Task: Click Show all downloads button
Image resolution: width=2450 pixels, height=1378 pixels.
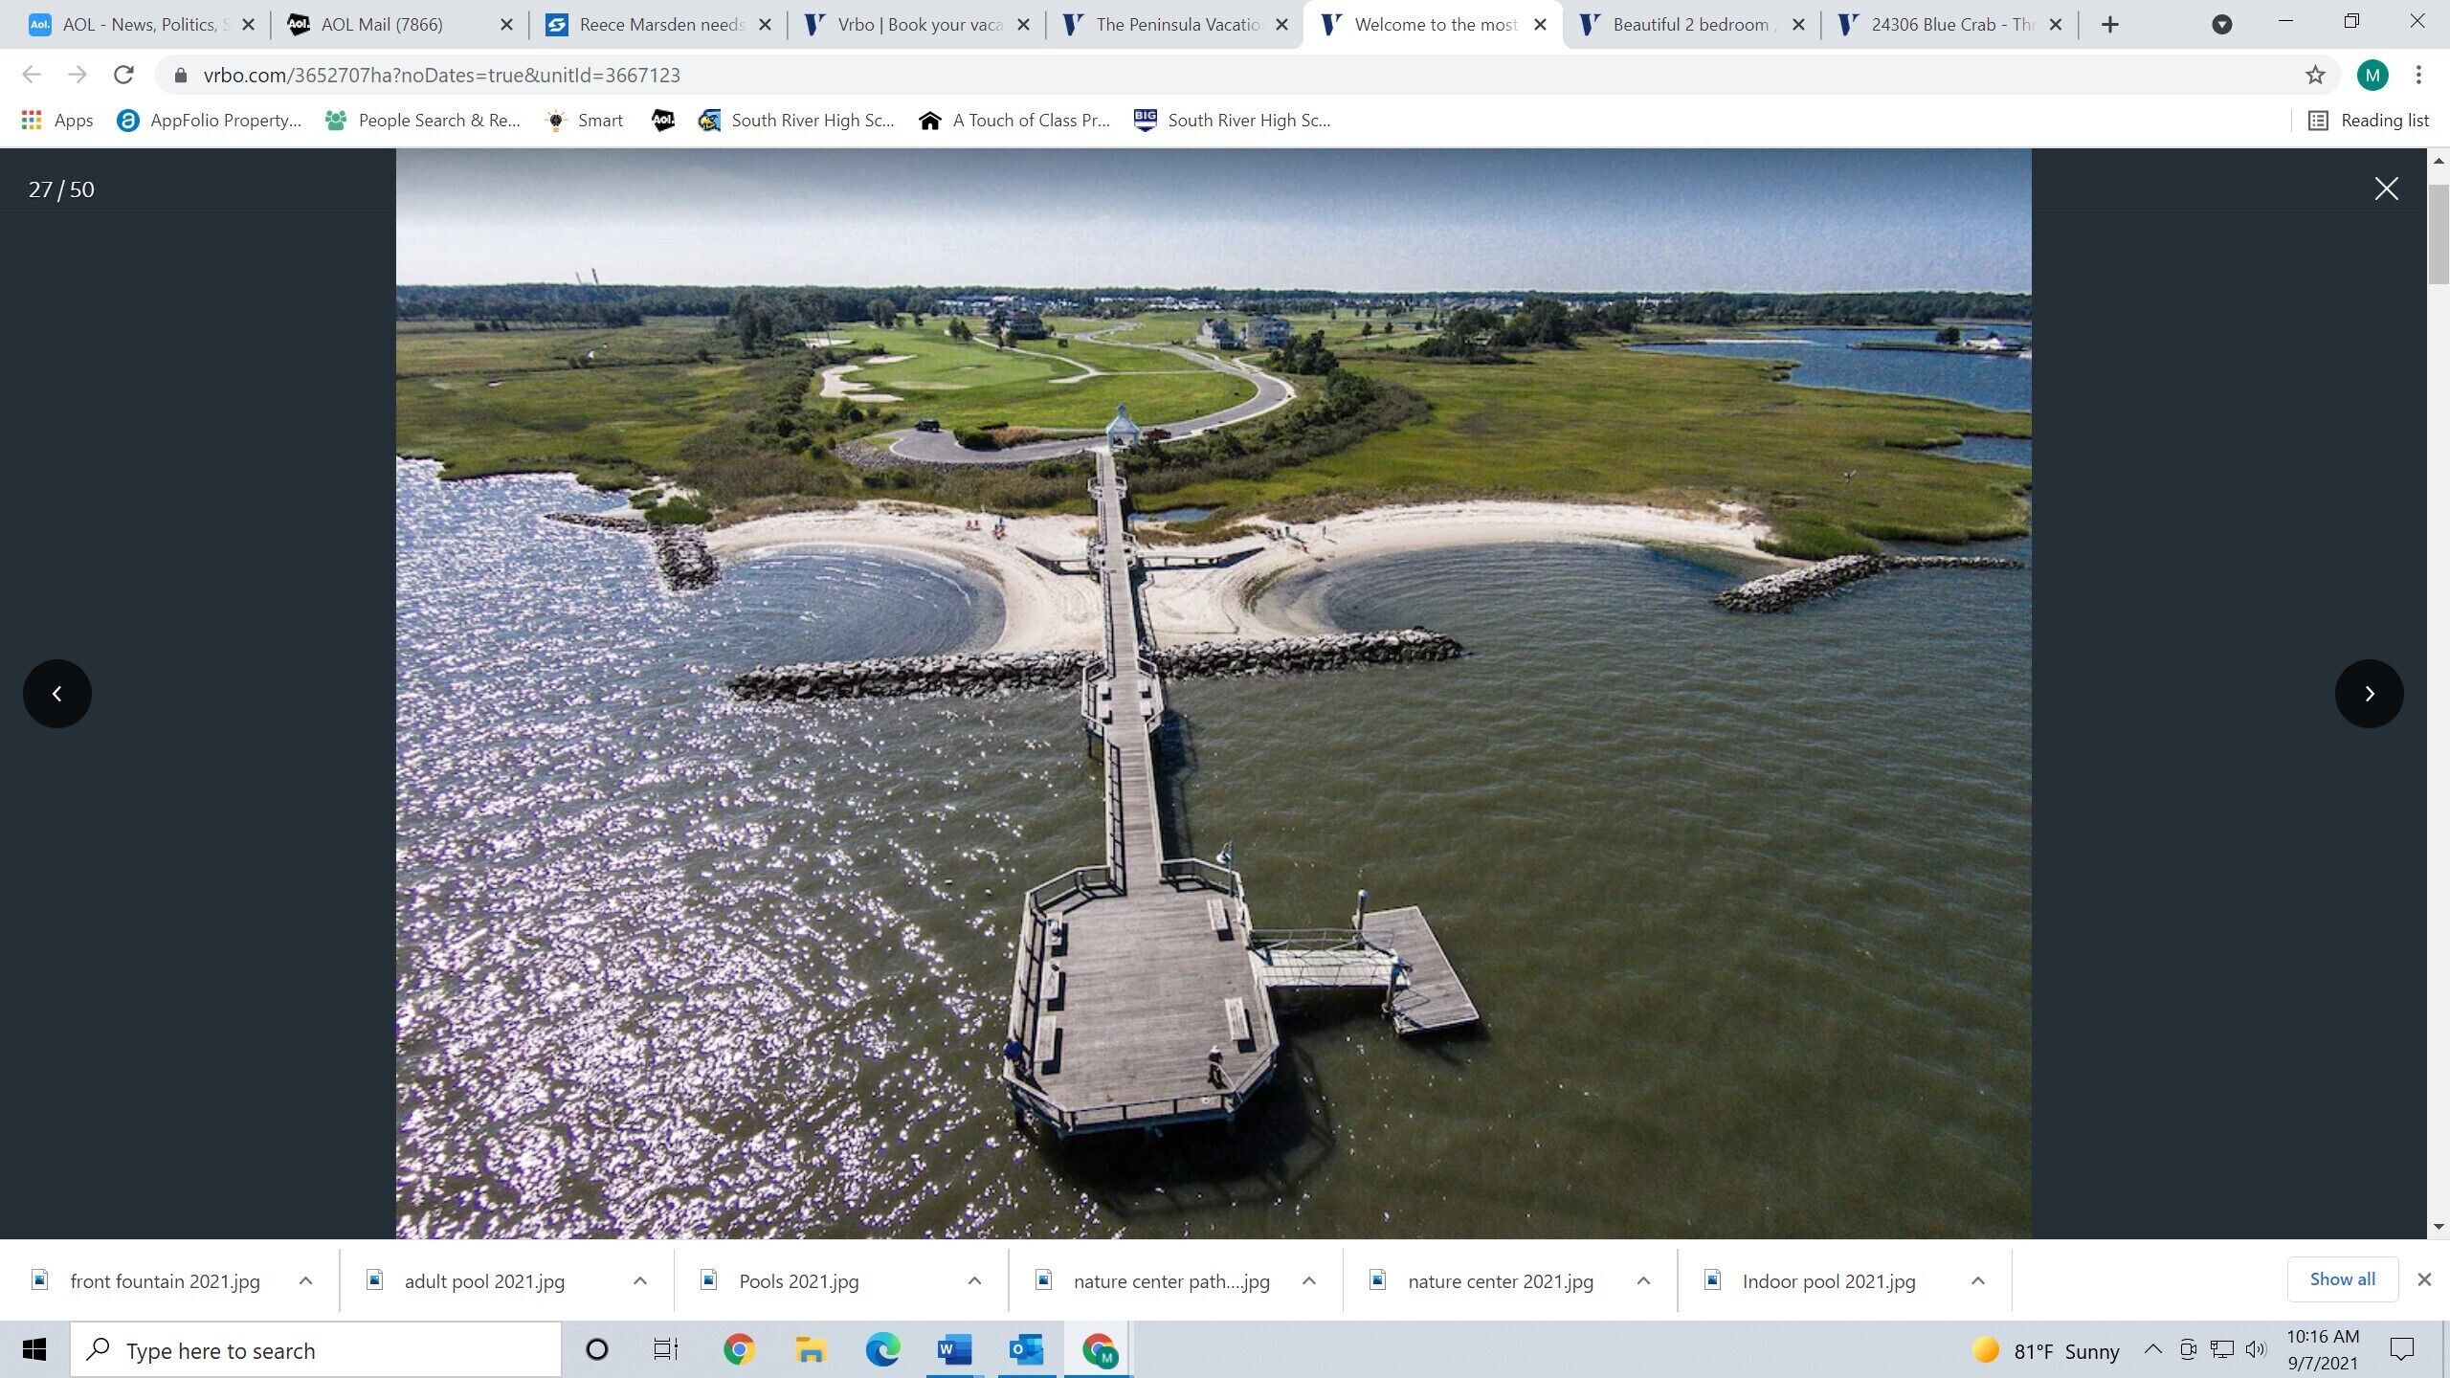Action: pos(2342,1279)
